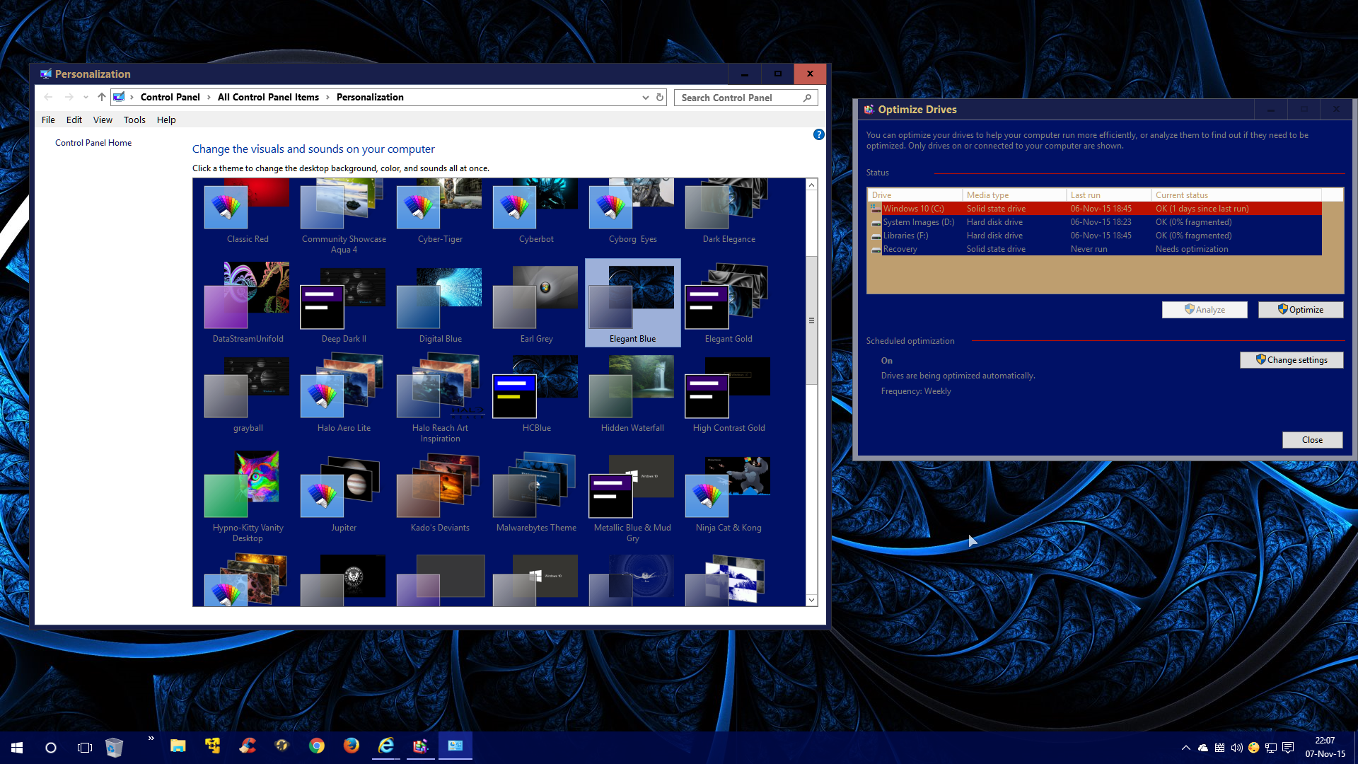Open the Tools menu
Screen dimensions: 1358x764
point(134,120)
